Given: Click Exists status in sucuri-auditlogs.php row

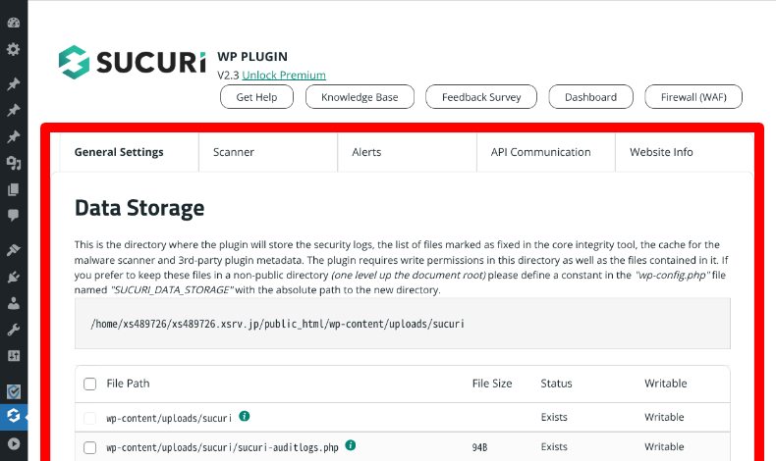Looking at the screenshot, I should tap(554, 446).
